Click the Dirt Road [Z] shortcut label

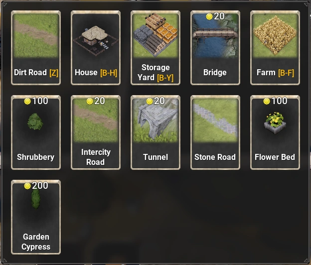[36, 73]
